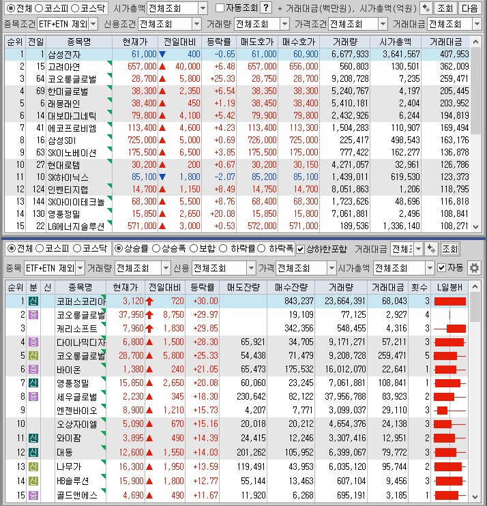Select the 보합 radio button

click(x=194, y=248)
